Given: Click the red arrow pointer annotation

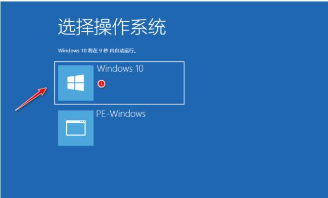Looking at the screenshot, I should pos(31,99).
